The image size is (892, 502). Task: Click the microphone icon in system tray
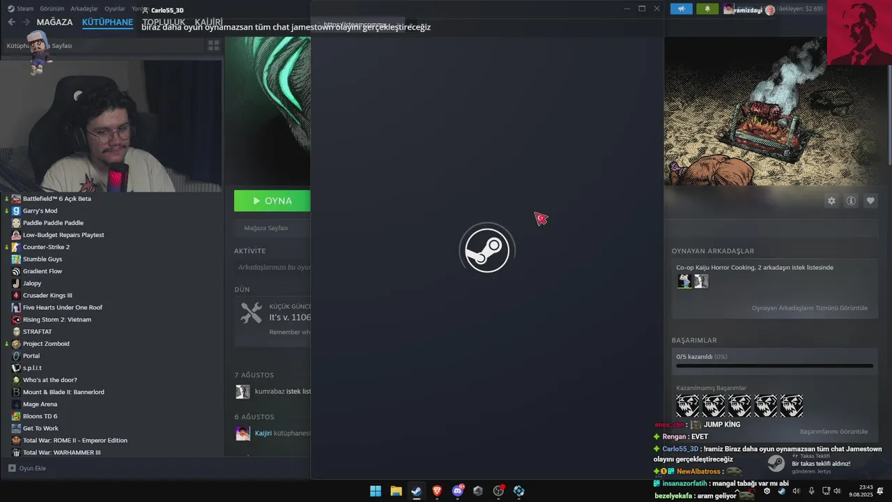pos(811,491)
